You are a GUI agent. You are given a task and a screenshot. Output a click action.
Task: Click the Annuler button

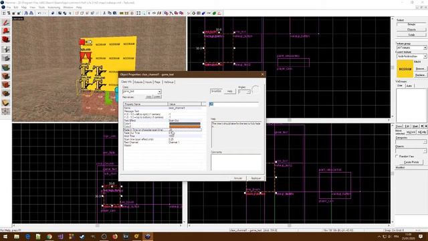click(x=238, y=178)
